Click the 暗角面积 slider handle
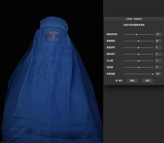The height and width of the screenshot is (143, 164). coord(139,41)
